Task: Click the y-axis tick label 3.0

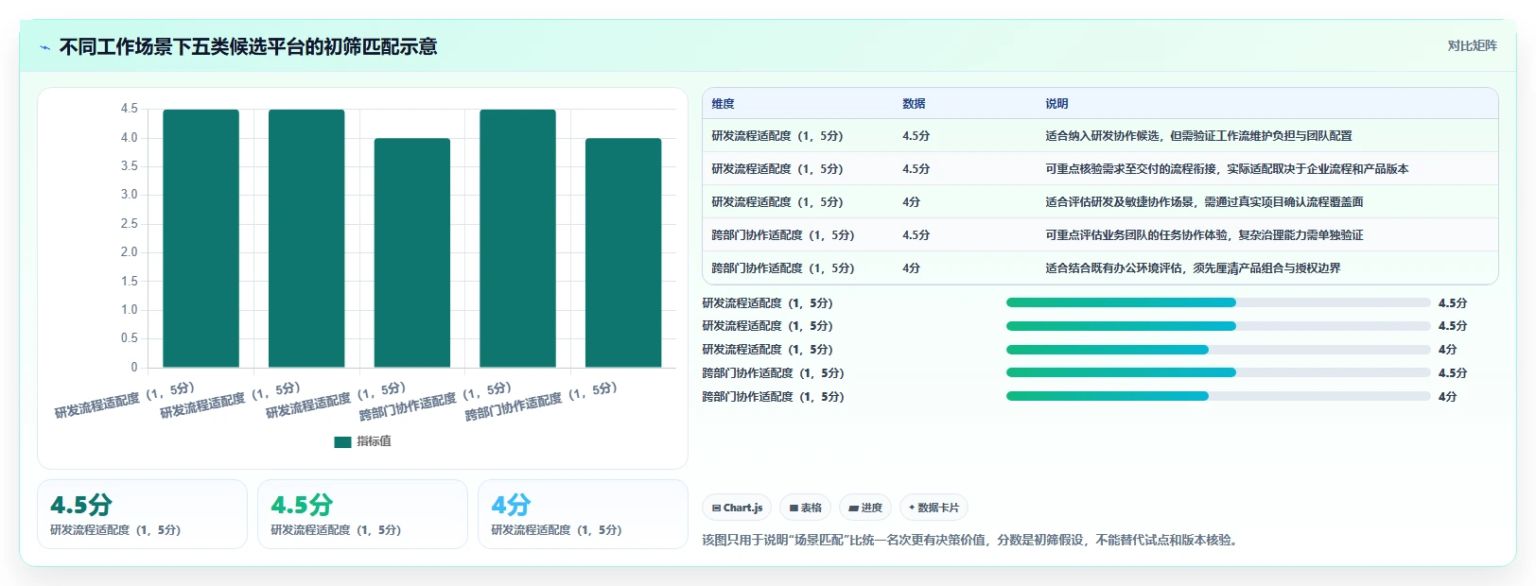Action: pos(129,195)
